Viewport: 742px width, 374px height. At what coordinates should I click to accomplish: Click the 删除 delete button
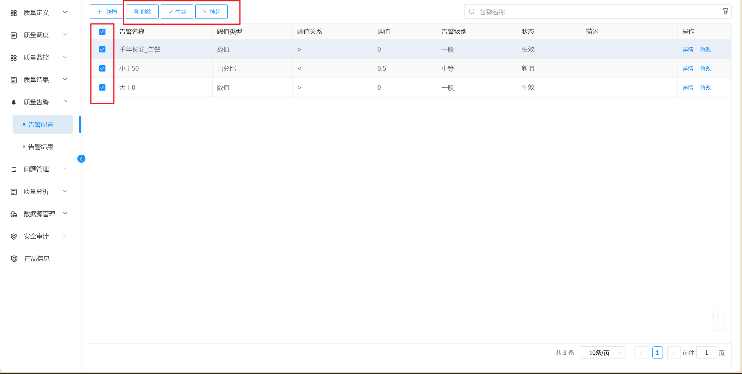tap(142, 12)
